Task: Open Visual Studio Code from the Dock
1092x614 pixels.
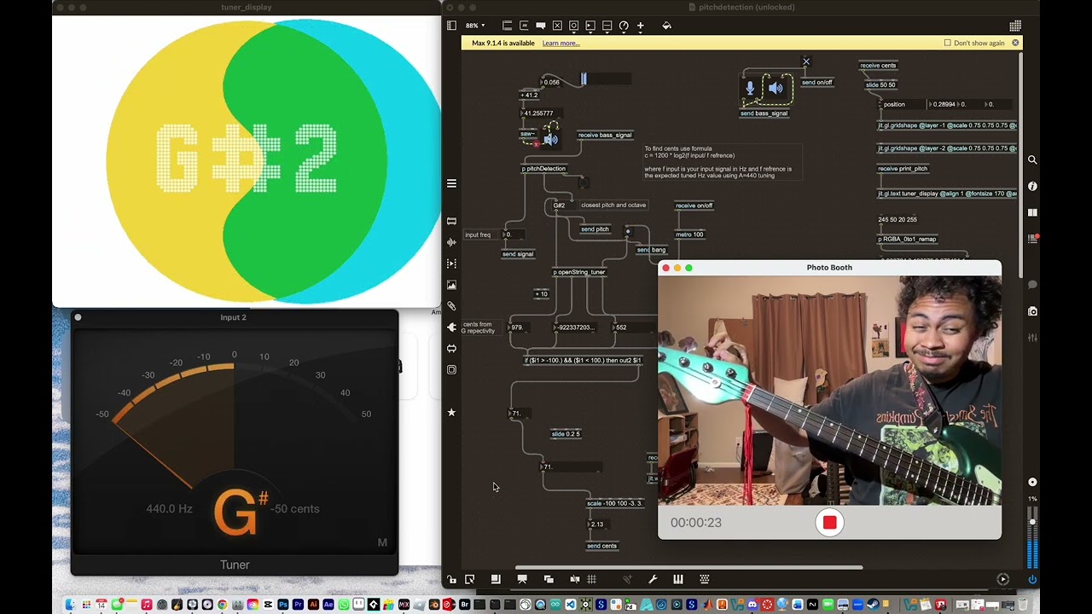Action: point(571,605)
